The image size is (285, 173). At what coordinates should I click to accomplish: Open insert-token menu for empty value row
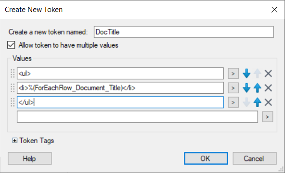pyautogui.click(x=268, y=117)
